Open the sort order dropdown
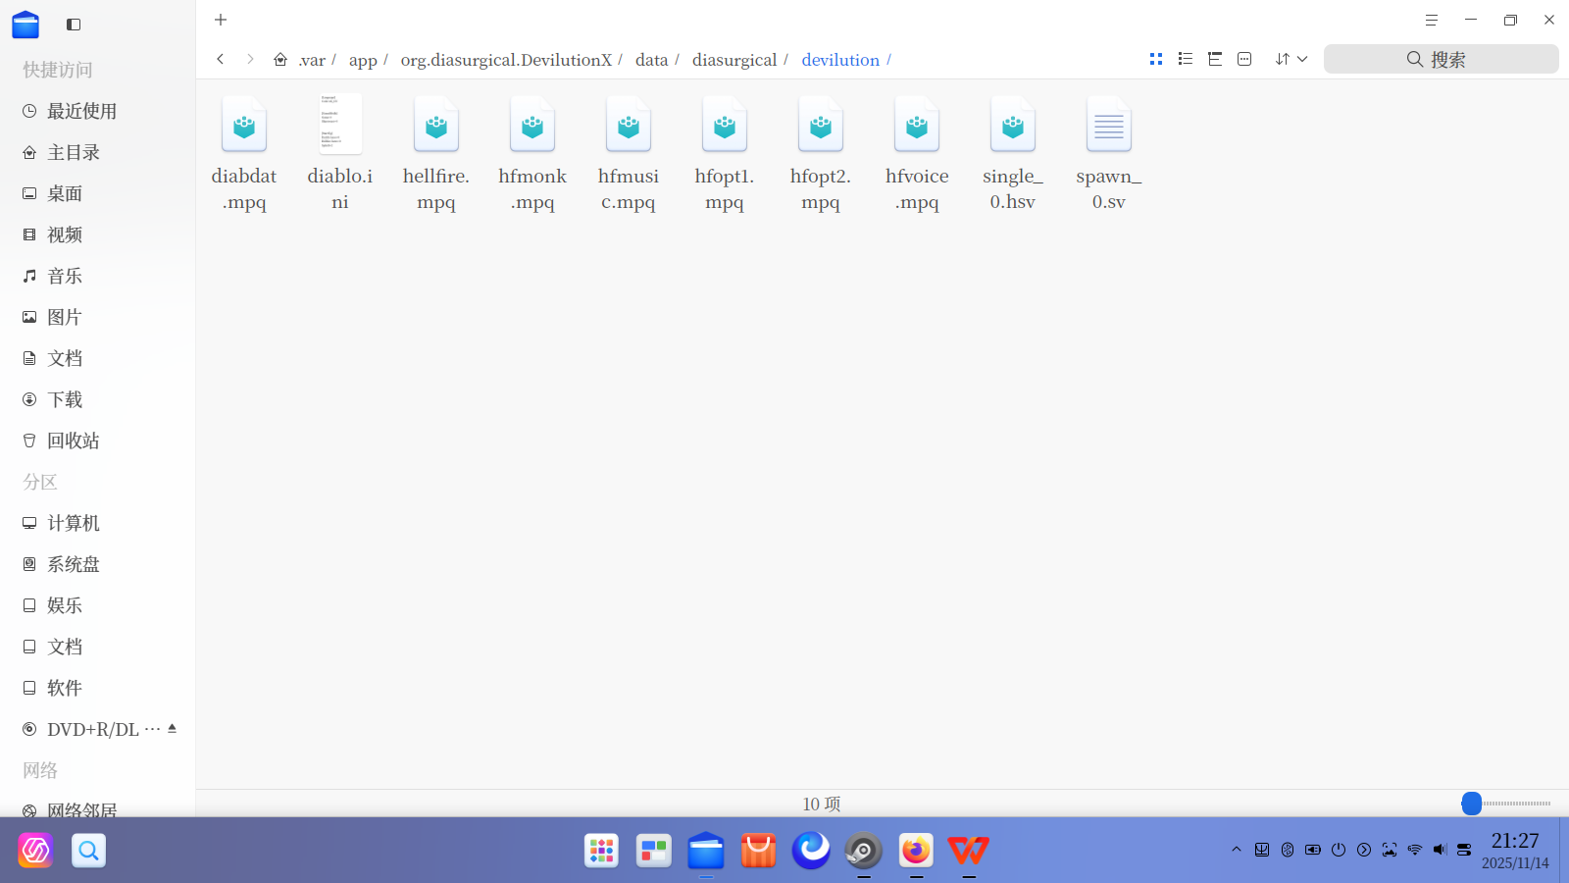This screenshot has width=1569, height=883. click(x=1291, y=59)
